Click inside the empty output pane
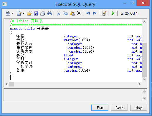 tap(73, 95)
